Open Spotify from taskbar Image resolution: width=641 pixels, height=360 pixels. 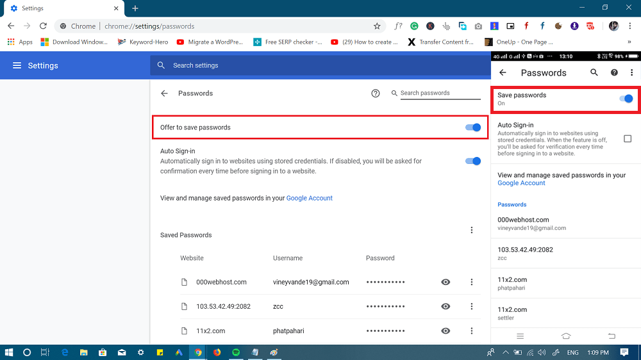(236, 352)
